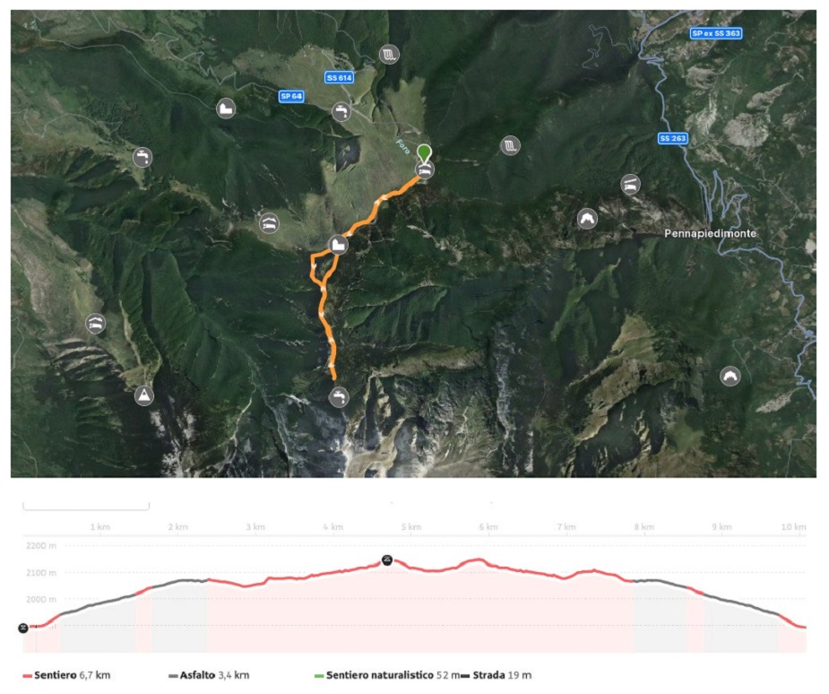Click the Pennapiedimonte town label
Viewport: 829px width, 694px height.
710,233
